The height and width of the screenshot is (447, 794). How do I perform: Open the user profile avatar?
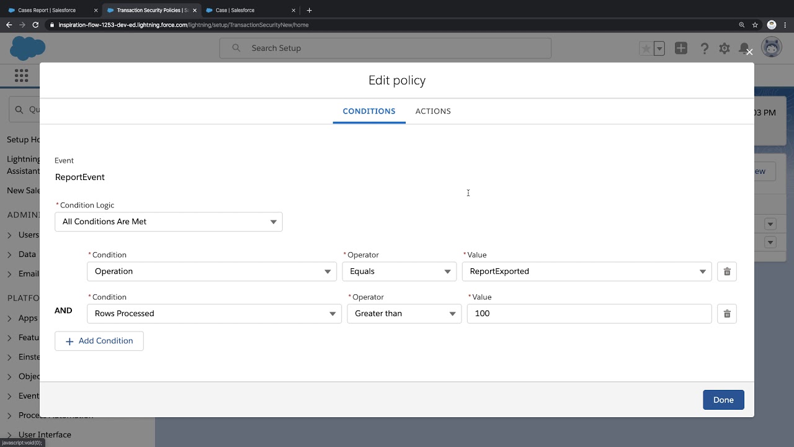772,48
